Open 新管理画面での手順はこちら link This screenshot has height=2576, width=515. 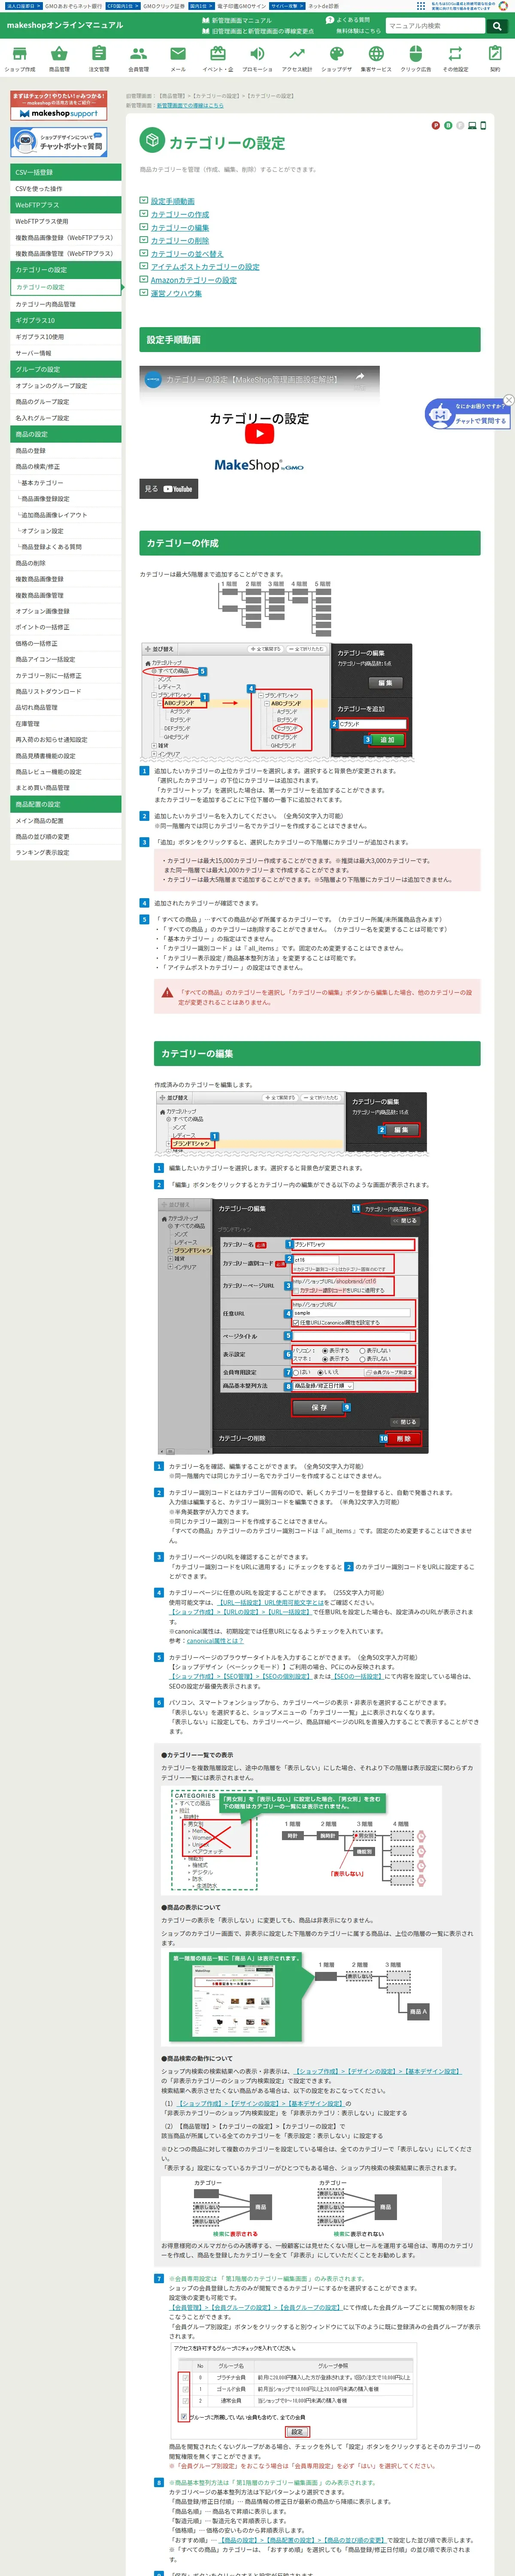[x=190, y=105]
